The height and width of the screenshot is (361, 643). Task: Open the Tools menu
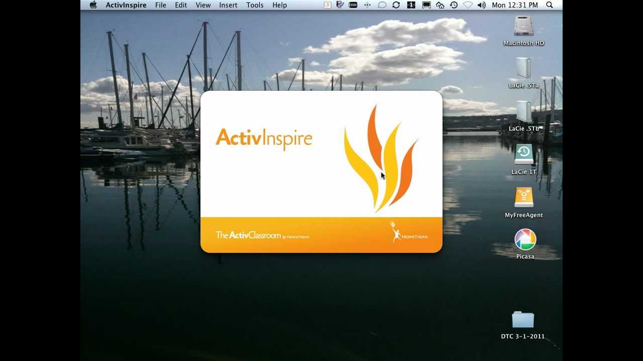click(x=255, y=5)
